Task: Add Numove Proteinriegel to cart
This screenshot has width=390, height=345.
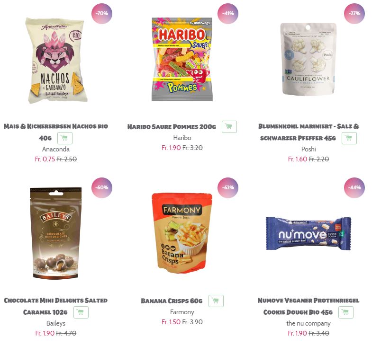Action: (x=346, y=312)
